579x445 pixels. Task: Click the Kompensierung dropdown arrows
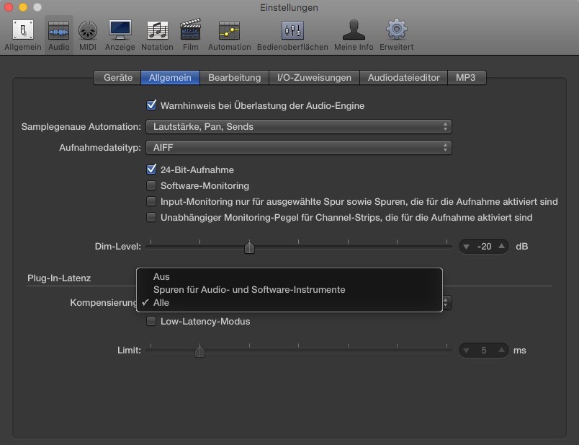coord(446,303)
